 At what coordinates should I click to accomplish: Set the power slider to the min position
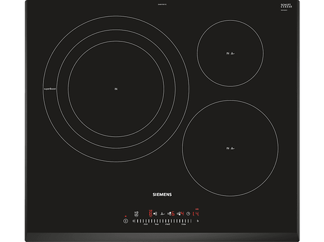point(146,224)
